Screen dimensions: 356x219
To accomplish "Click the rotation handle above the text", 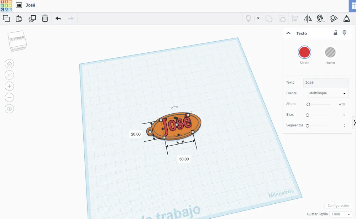I will coord(174,107).
